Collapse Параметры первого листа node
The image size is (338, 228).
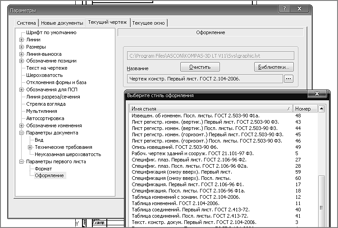(x=21, y=161)
